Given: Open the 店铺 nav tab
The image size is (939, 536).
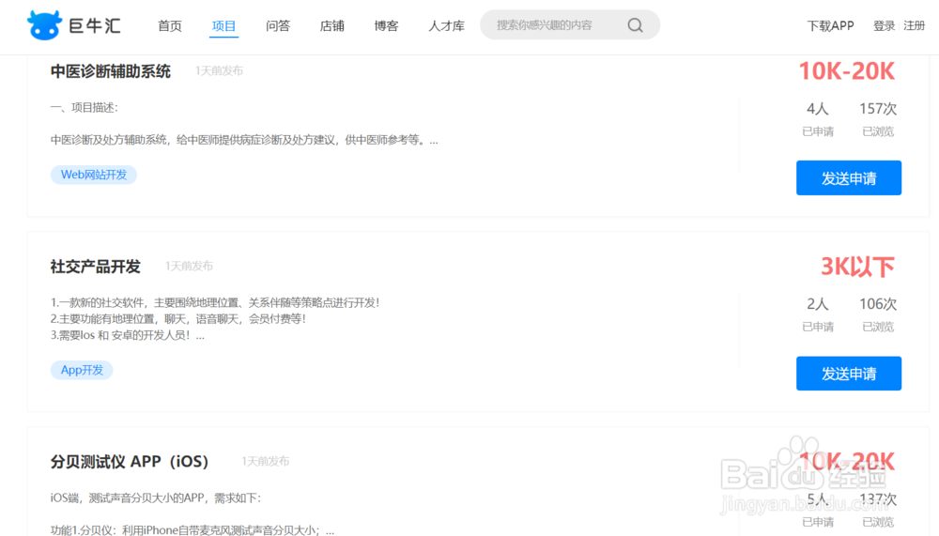Looking at the screenshot, I should pos(331,25).
